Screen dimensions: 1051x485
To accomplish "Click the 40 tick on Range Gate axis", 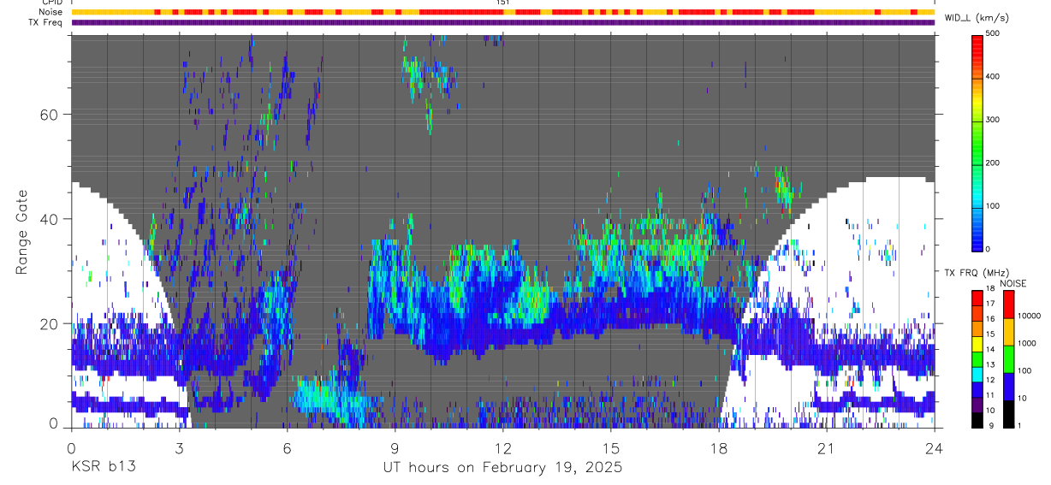I will coord(50,219).
